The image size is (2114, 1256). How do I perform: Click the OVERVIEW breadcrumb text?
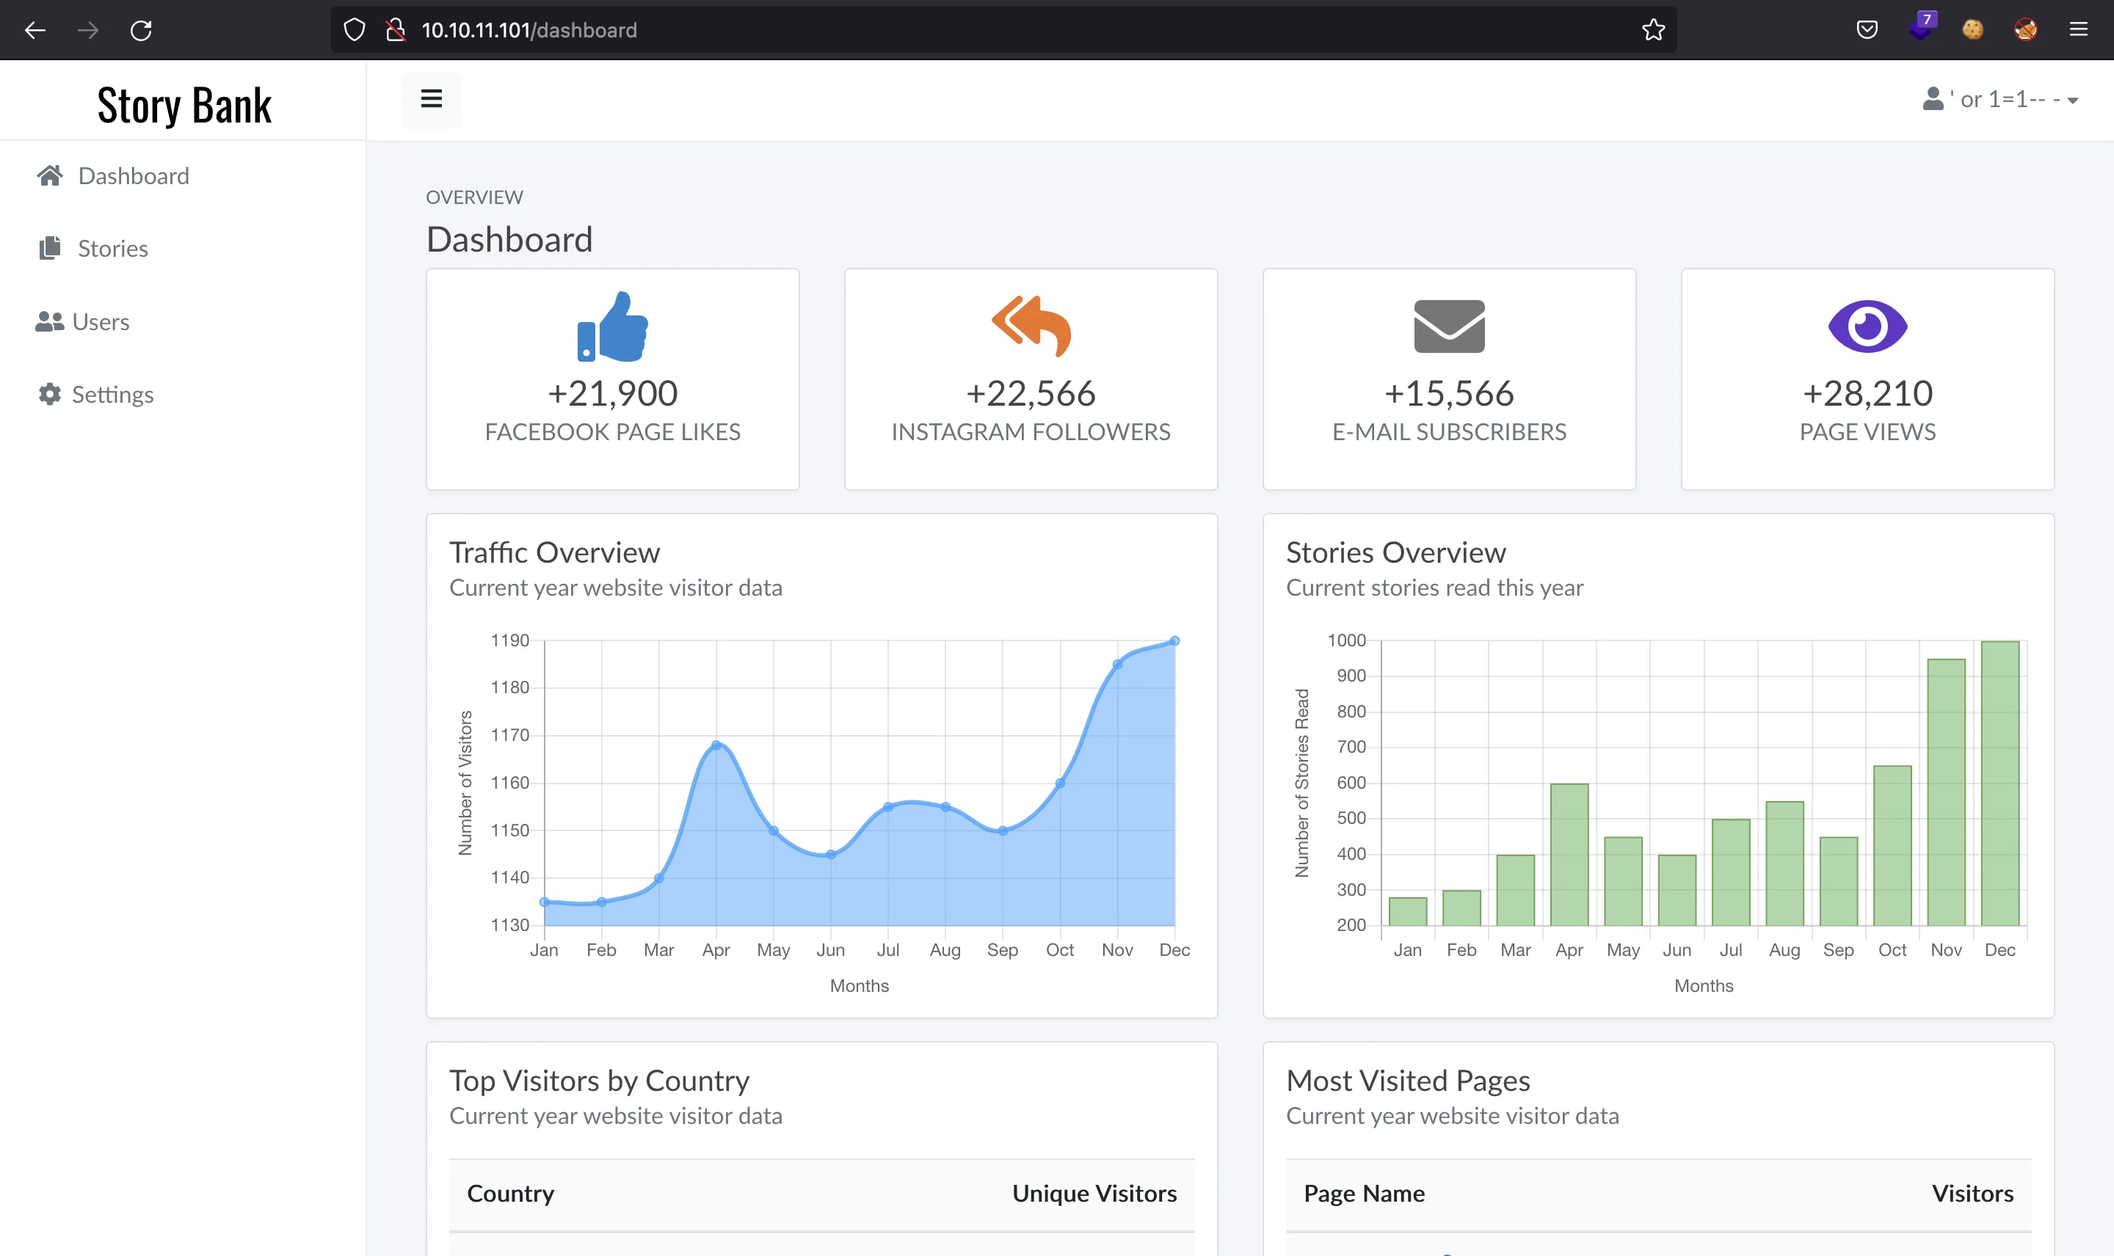(x=474, y=197)
